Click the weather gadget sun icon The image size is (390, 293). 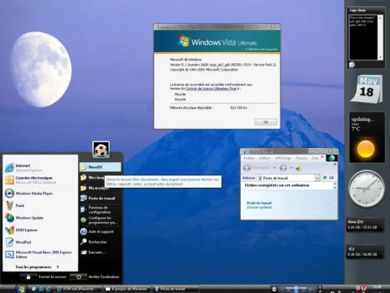tap(366, 149)
